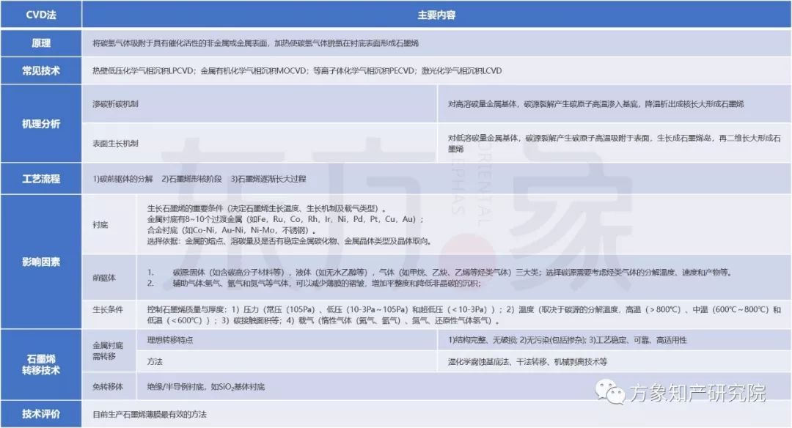
Task: Select the principle text starting with '将碳氢气体吸附于'
Action: coord(255,43)
